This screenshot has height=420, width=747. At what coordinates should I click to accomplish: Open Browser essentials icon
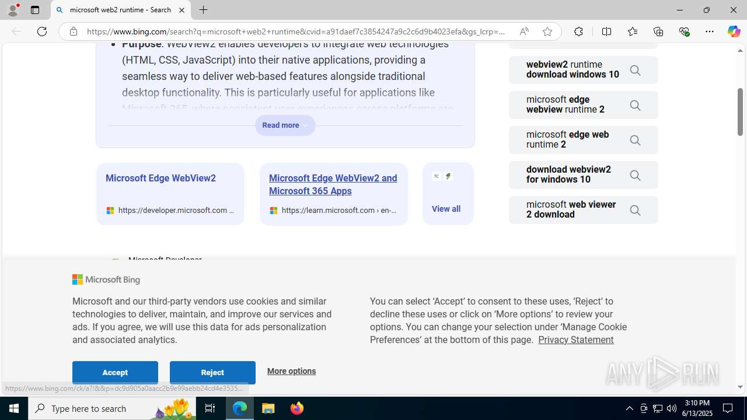pyautogui.click(x=684, y=32)
